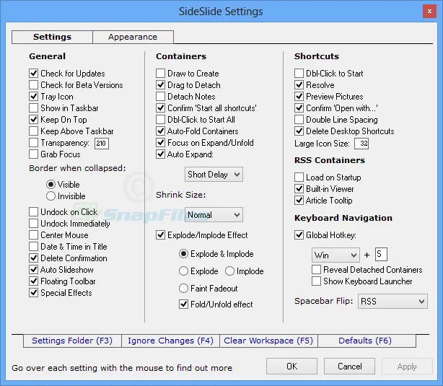
Task: Enable Double Line Spacing
Action: (x=299, y=120)
